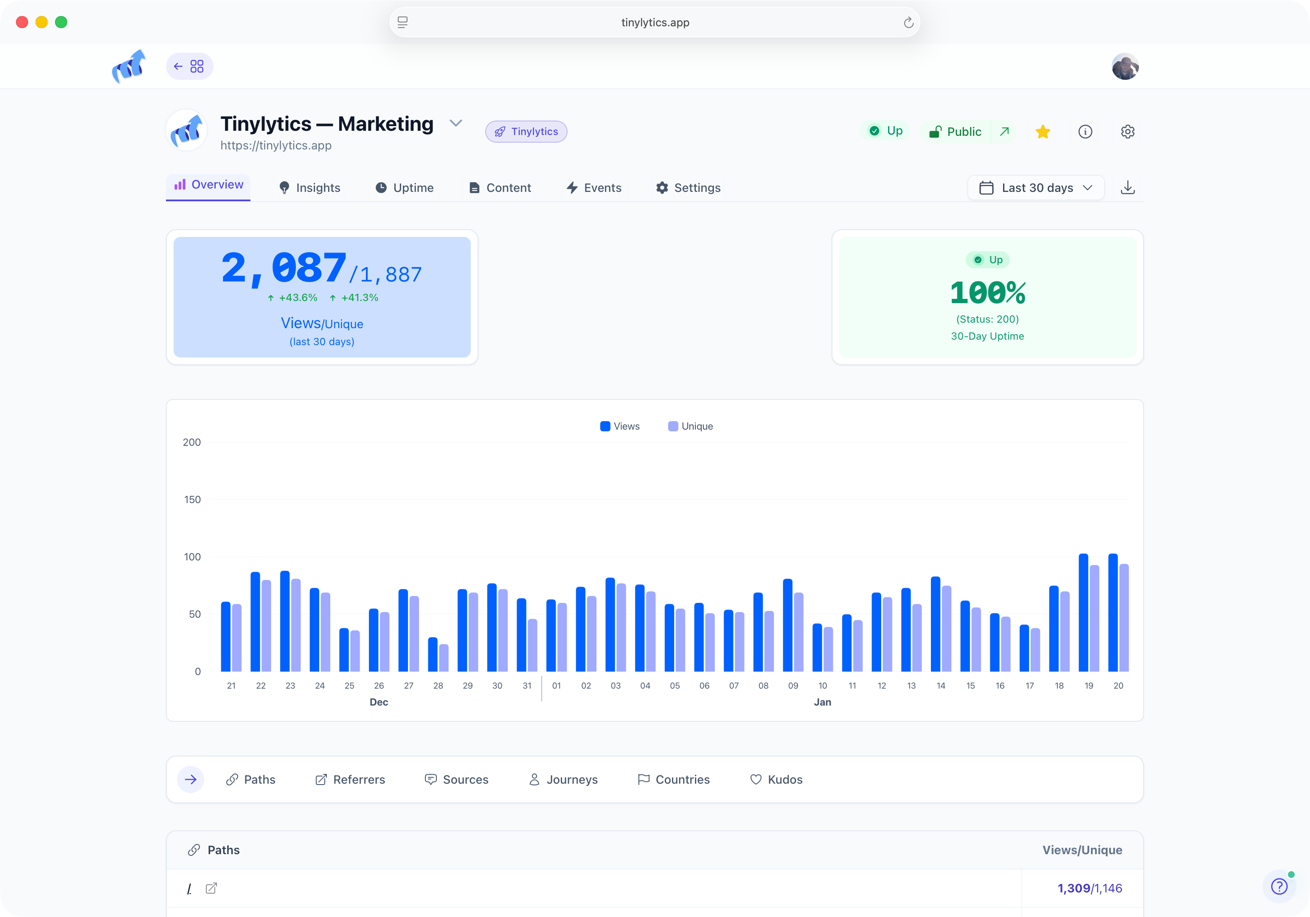Switch to the Events tab
1310x917 pixels.
[593, 187]
